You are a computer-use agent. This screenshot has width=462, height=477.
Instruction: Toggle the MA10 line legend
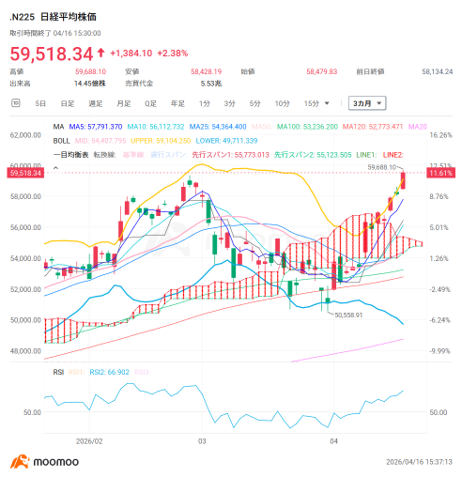[x=156, y=127]
